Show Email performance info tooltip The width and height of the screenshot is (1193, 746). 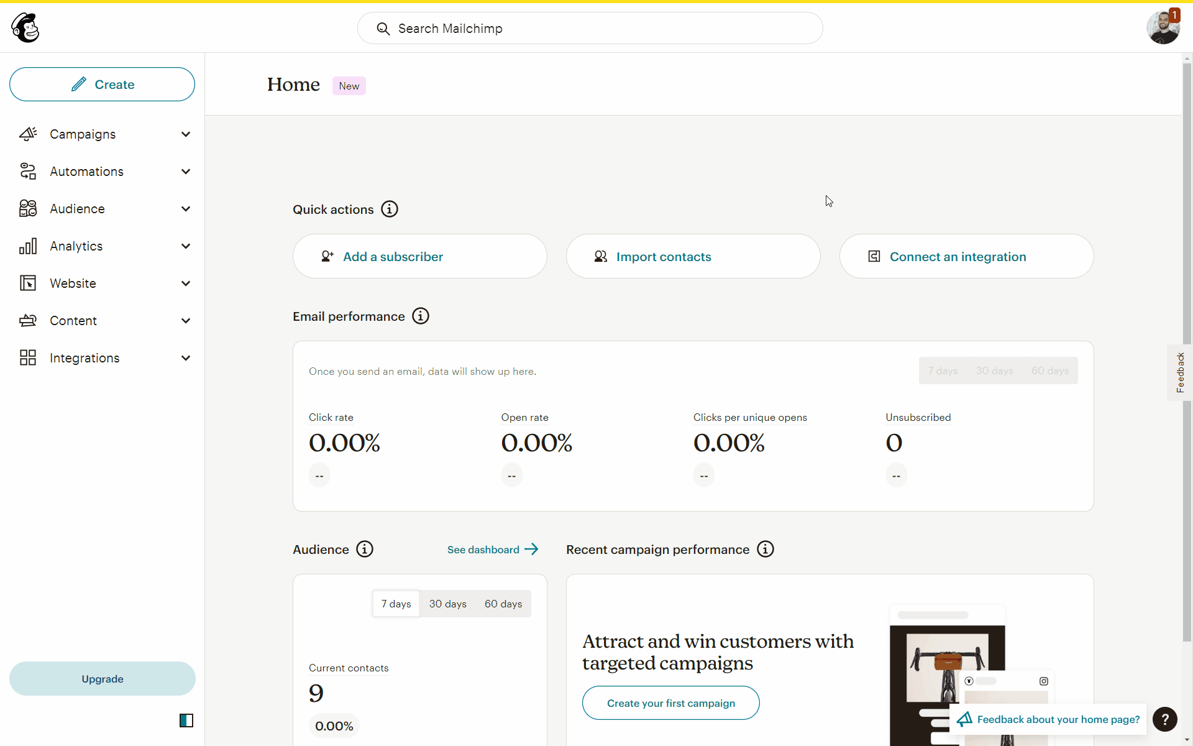click(421, 316)
